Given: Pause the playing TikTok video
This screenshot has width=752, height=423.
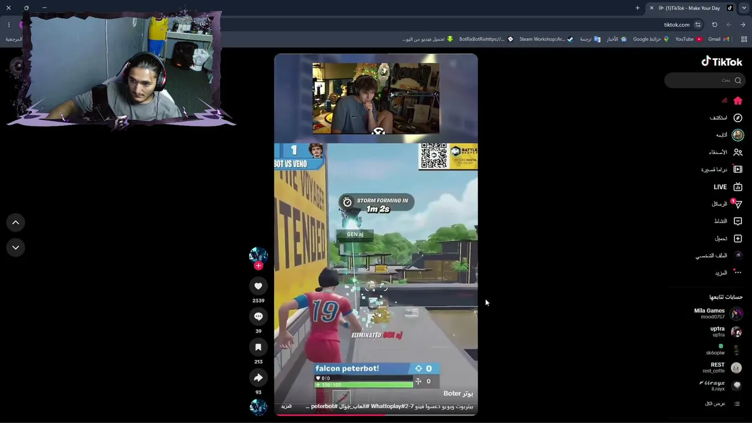Looking at the screenshot, I should point(376,235).
